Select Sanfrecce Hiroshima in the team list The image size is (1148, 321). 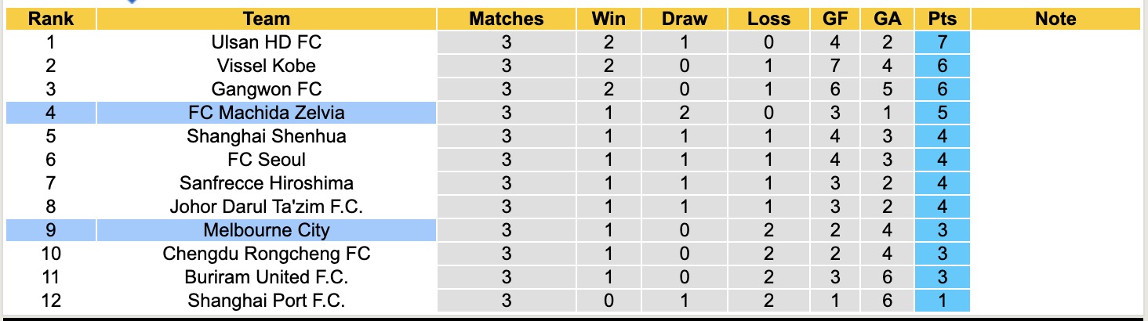[x=267, y=183]
